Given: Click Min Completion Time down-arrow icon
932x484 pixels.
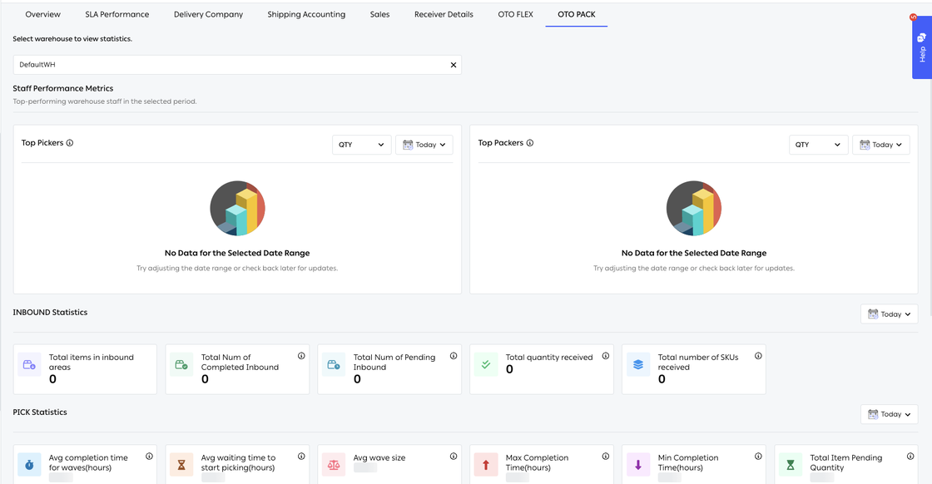Looking at the screenshot, I should click(x=637, y=465).
